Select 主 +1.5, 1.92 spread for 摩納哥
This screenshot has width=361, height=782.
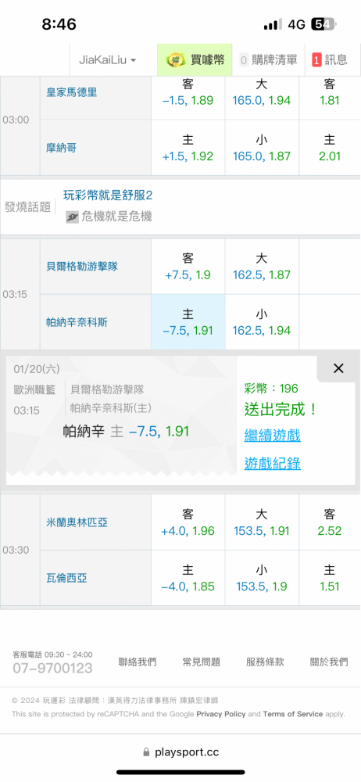(x=188, y=148)
